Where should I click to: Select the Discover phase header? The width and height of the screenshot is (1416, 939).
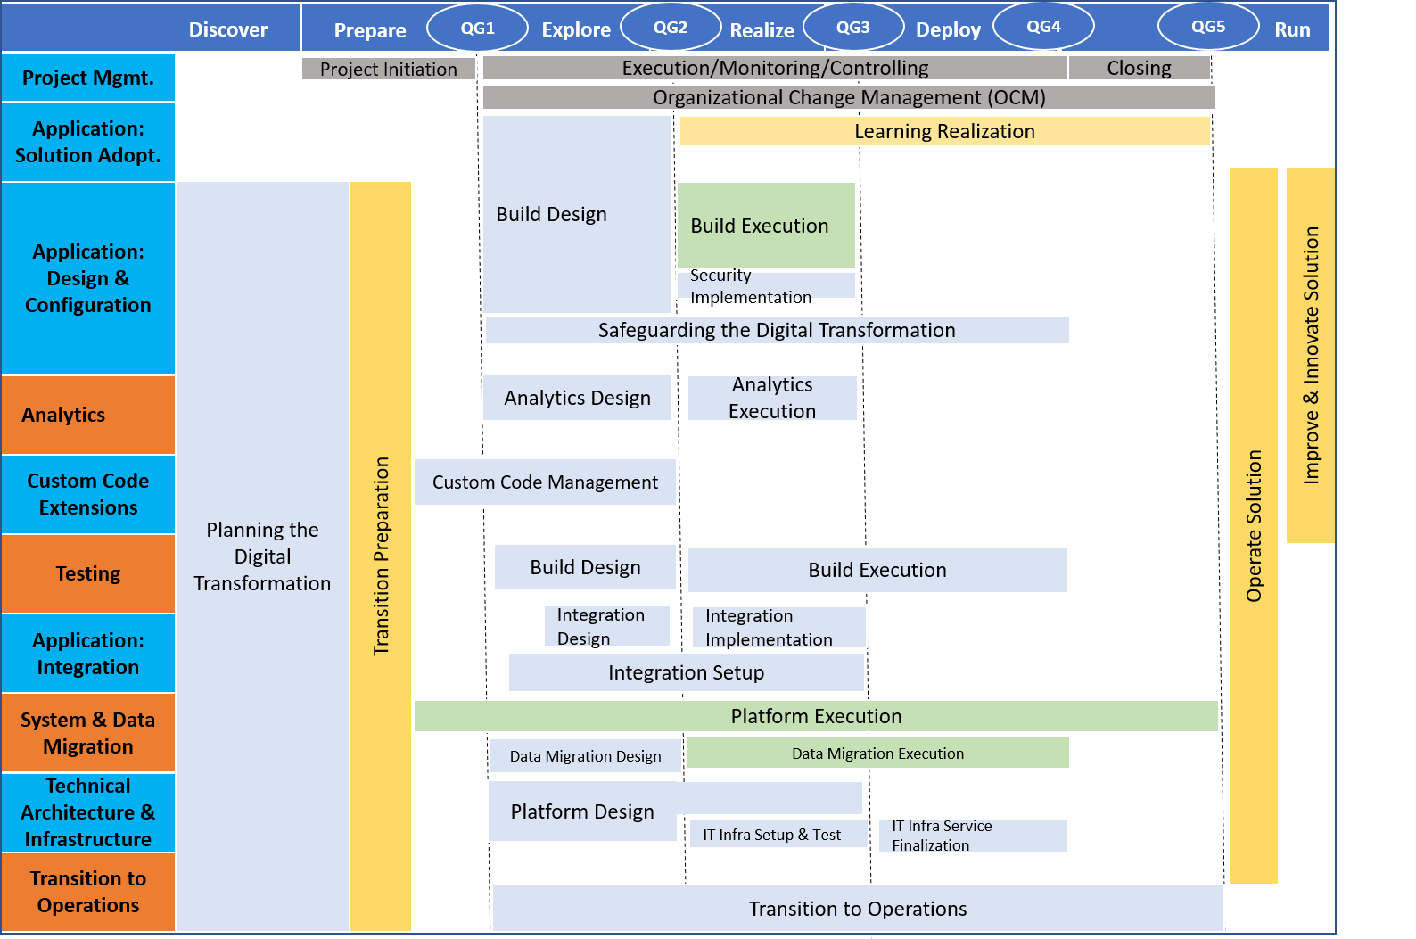point(227,29)
